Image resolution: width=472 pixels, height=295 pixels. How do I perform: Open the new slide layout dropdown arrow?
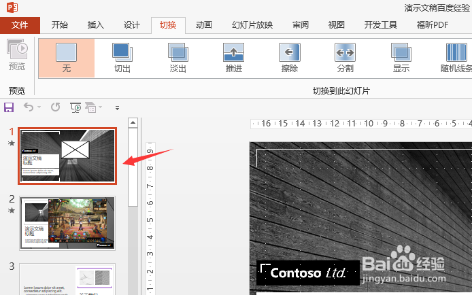pyautogui.click(x=100, y=107)
